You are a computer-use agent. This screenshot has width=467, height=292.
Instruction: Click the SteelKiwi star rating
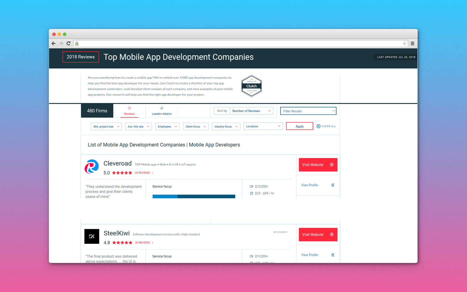click(x=122, y=243)
